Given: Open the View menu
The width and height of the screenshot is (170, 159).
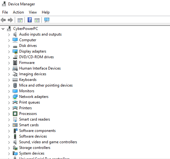Looking at the screenshot, I should pyautogui.click(x=33, y=12).
